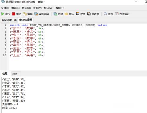This screenshot has height=113, width=147.
Task: Click the Explain (解释) toolbar icon
Action: (25, 14)
